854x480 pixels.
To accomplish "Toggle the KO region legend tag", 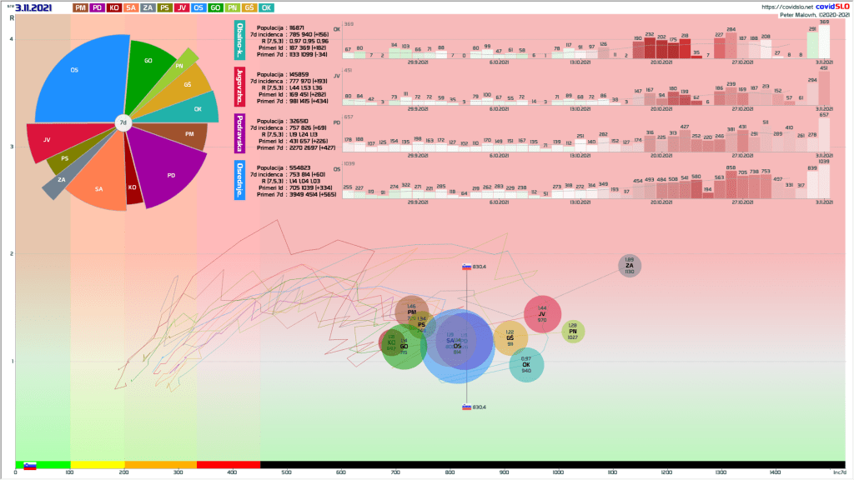I will point(114,7).
